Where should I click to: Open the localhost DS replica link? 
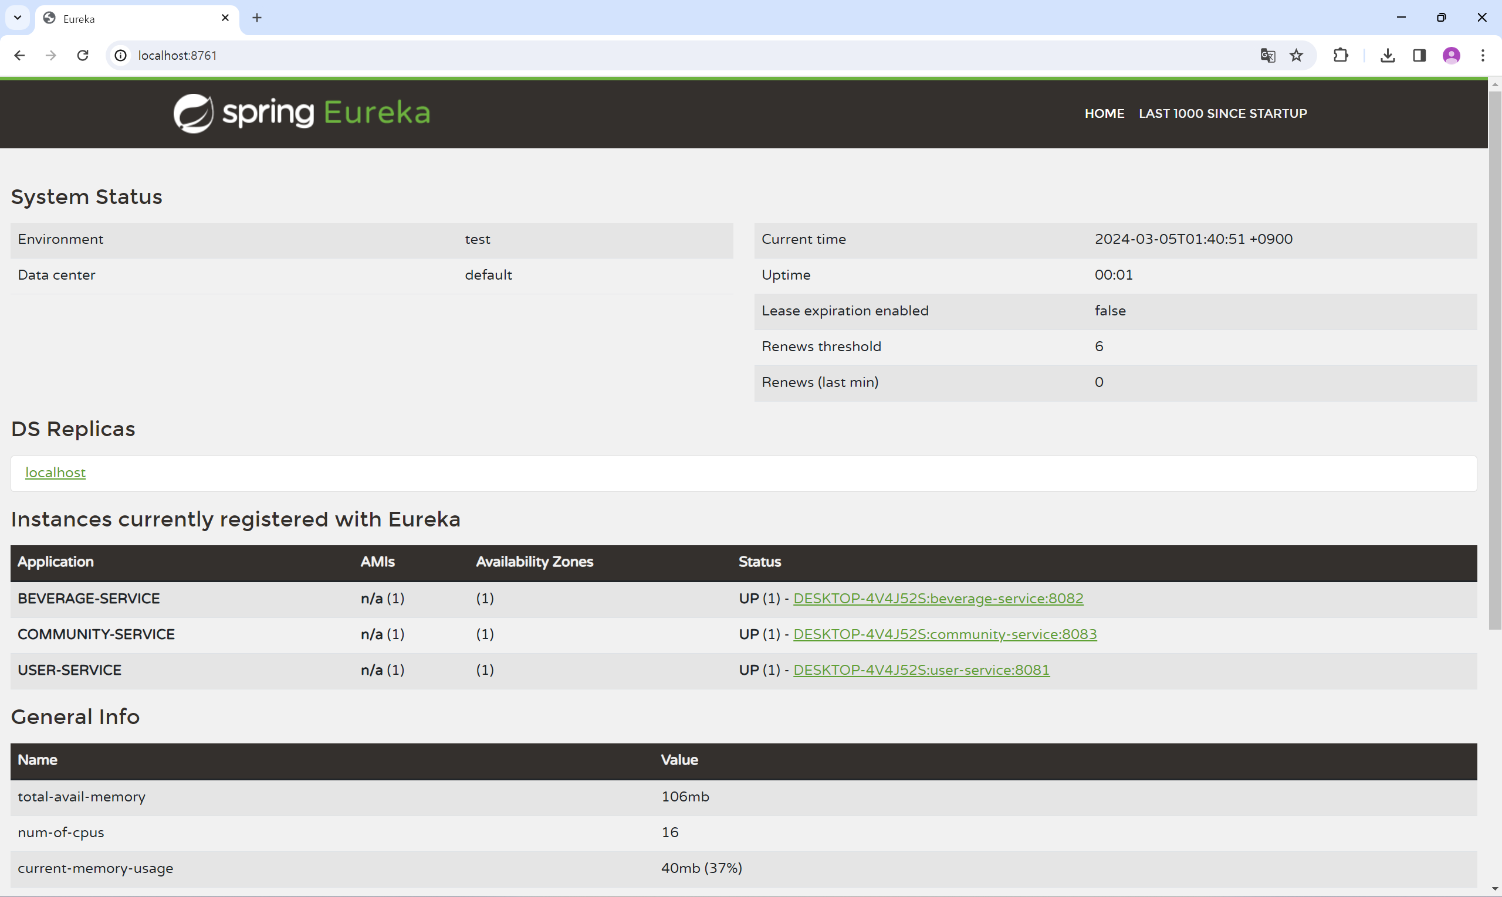click(55, 473)
